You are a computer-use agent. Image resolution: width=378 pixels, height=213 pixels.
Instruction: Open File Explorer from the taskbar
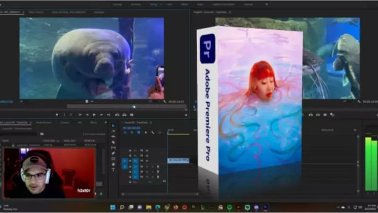pyautogui.click(x=149, y=207)
